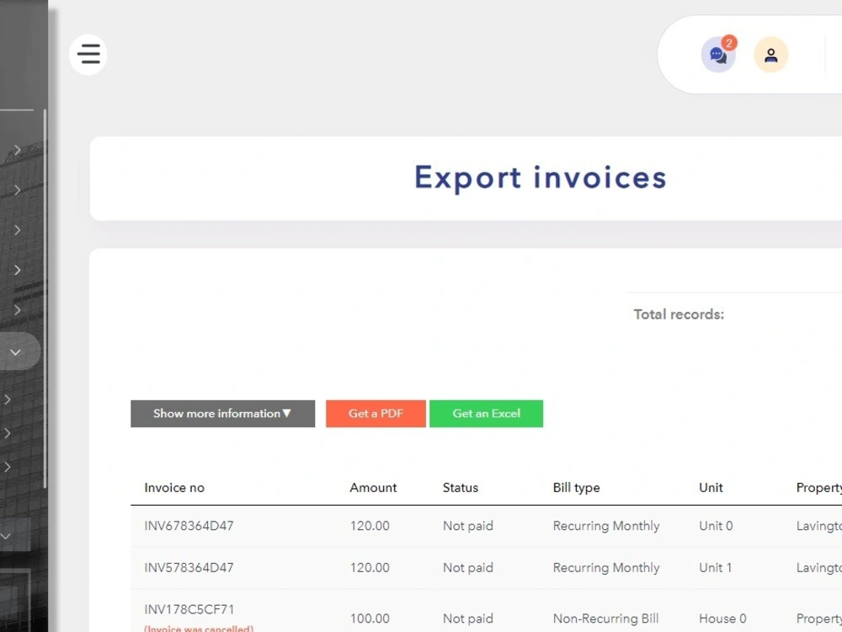Open the hamburger menu button
The height and width of the screenshot is (632, 842).
click(x=88, y=54)
